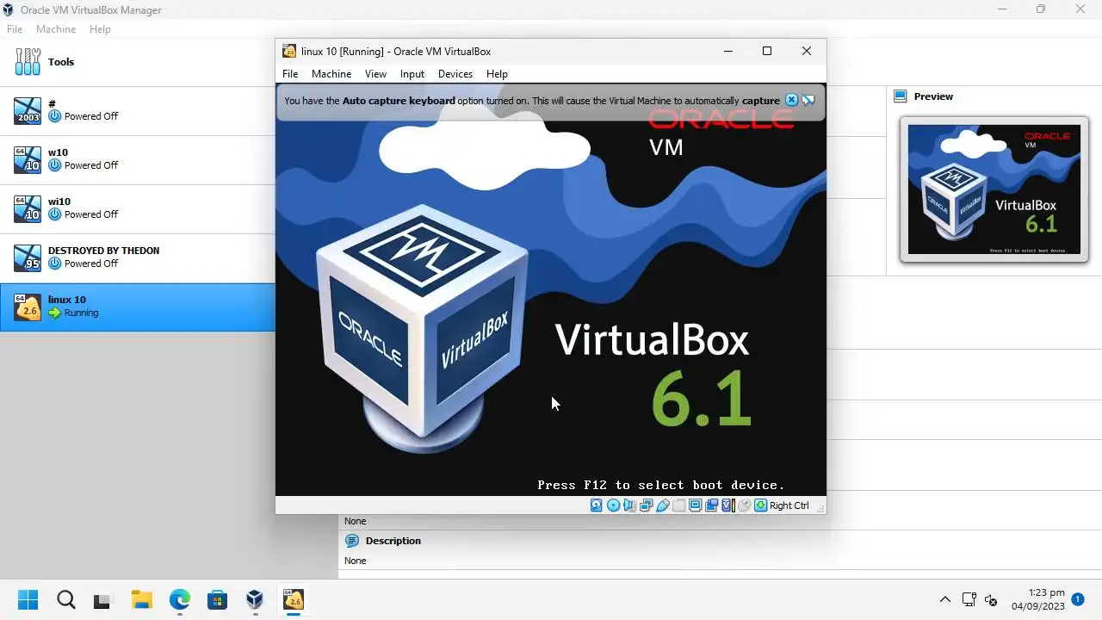Image resolution: width=1102 pixels, height=620 pixels.
Task: Click the display indicator in VM status bar
Action: [696, 505]
